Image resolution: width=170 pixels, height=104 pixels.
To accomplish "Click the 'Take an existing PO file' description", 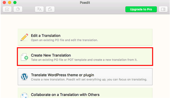I will 84,60.
